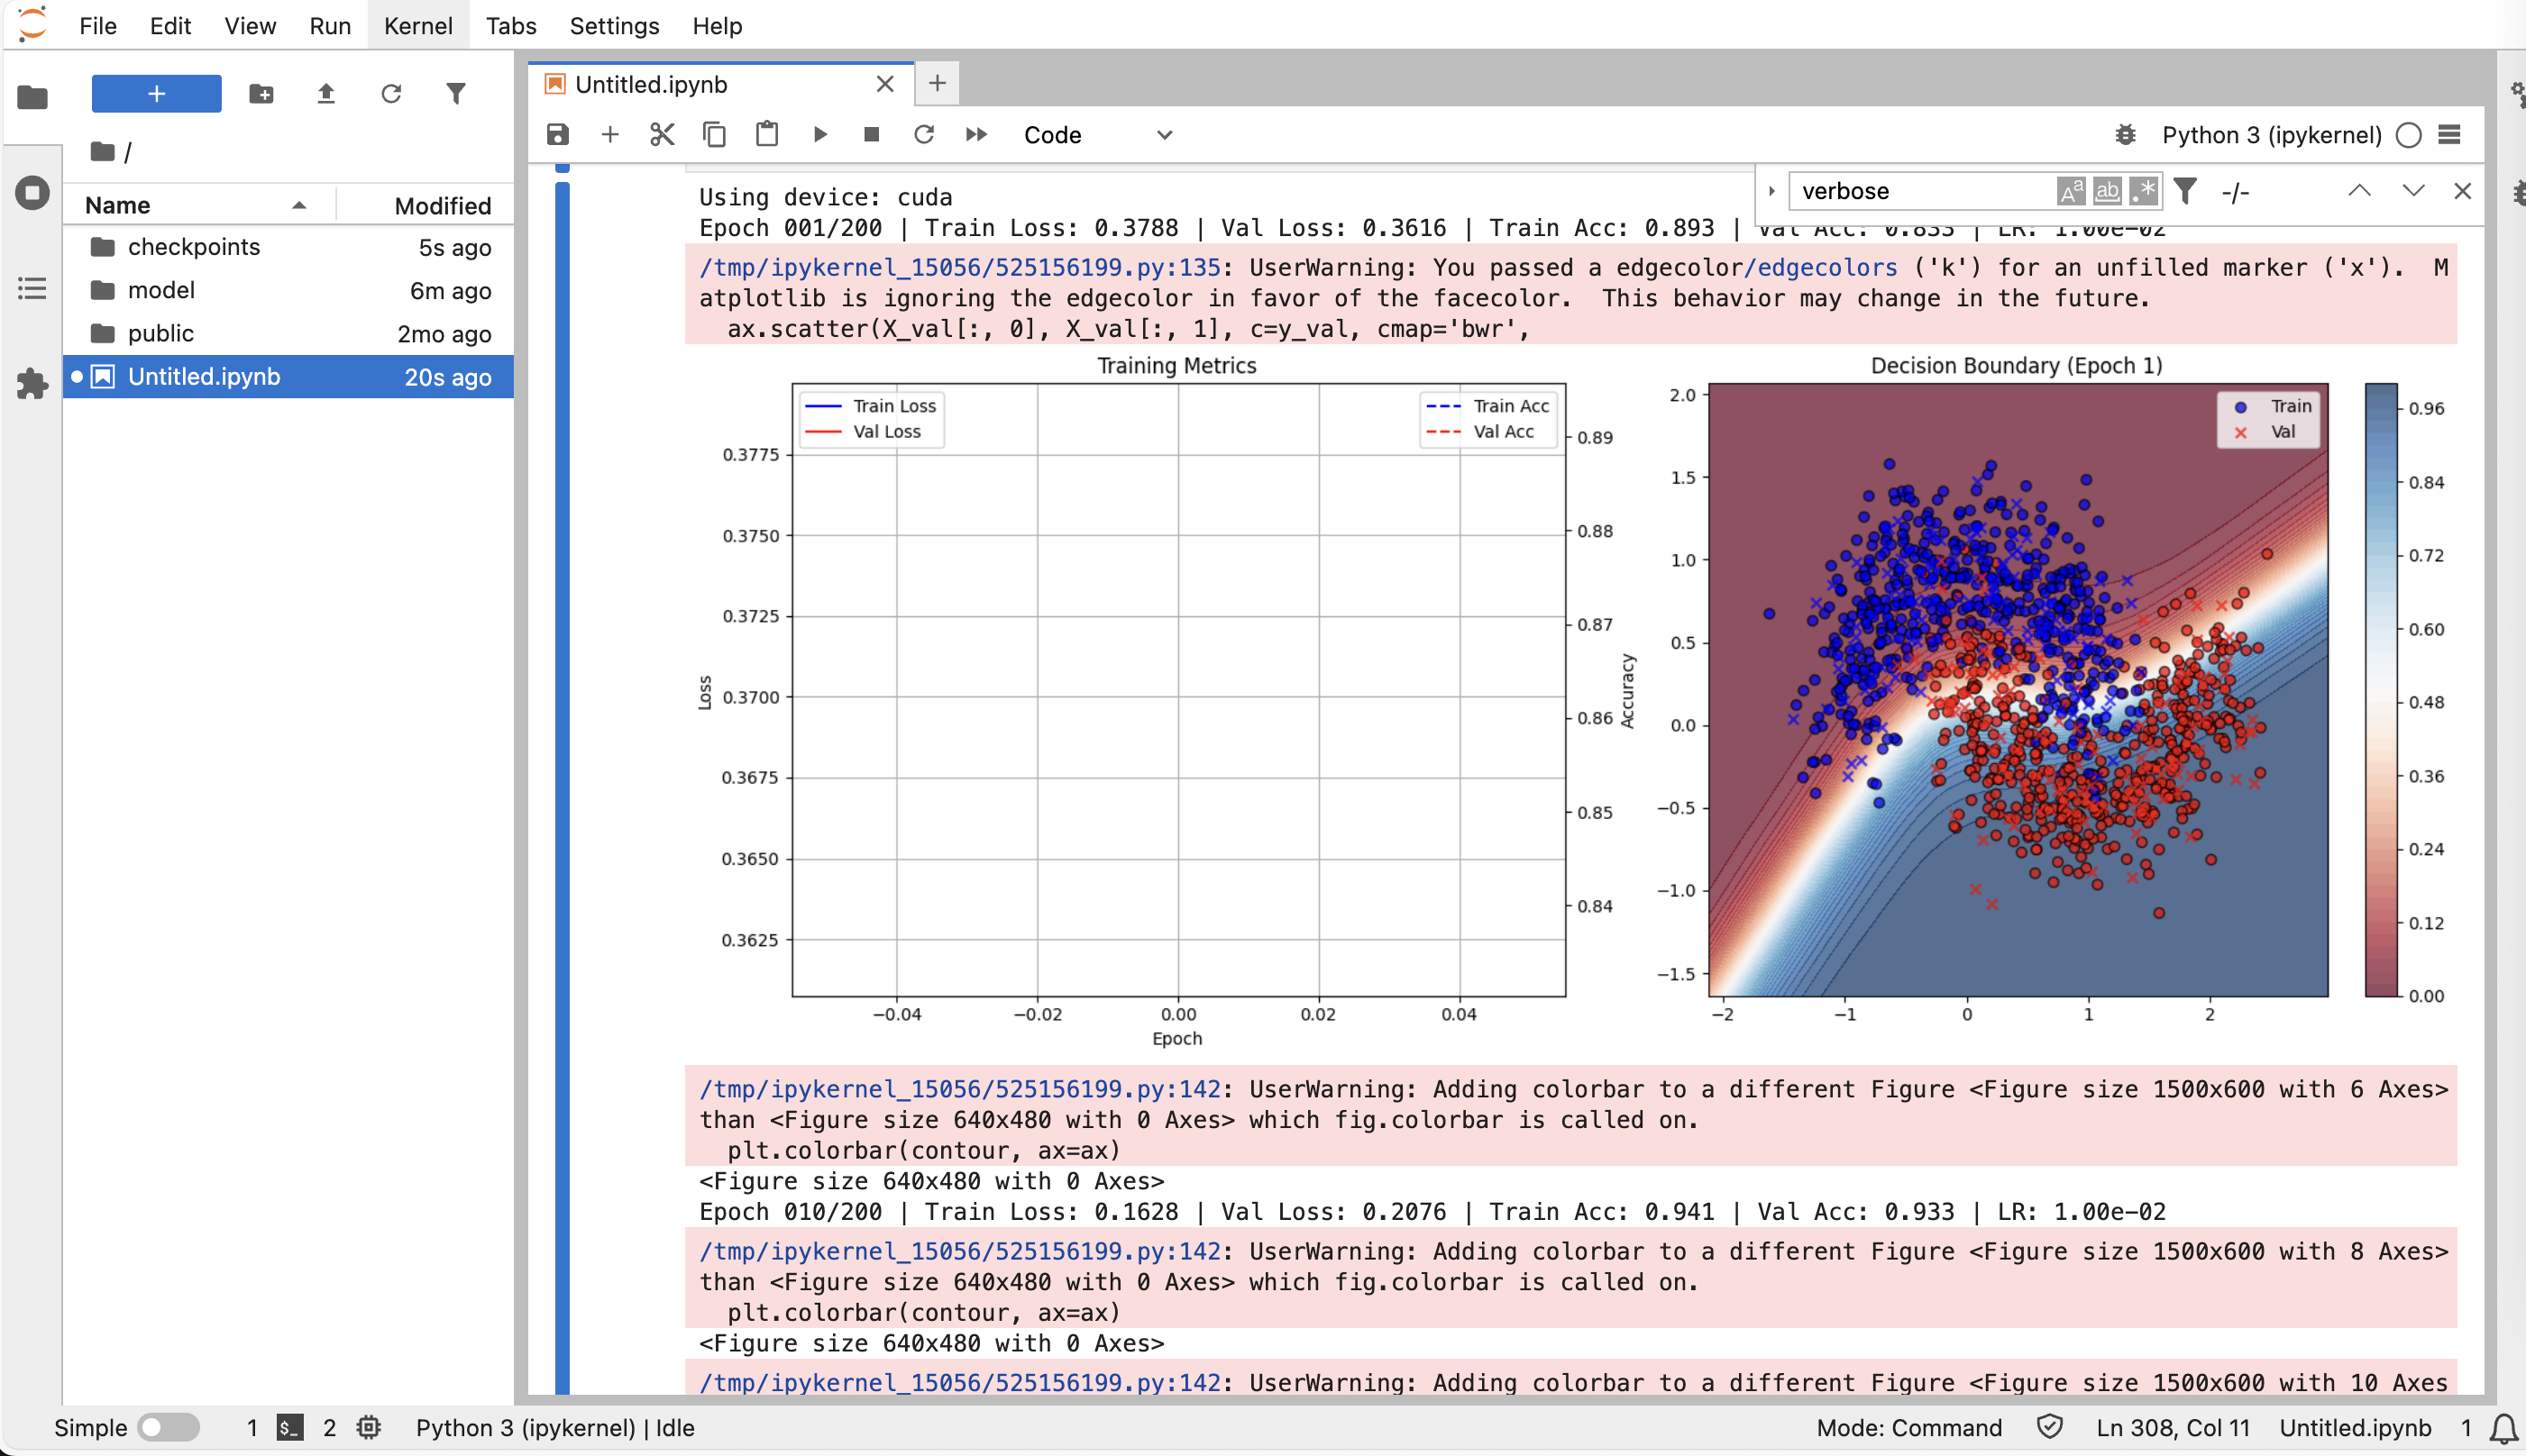Viewport: 2526px width, 1456px height.
Task: Open the Extension Manager puzzle icon
Action: tap(32, 383)
